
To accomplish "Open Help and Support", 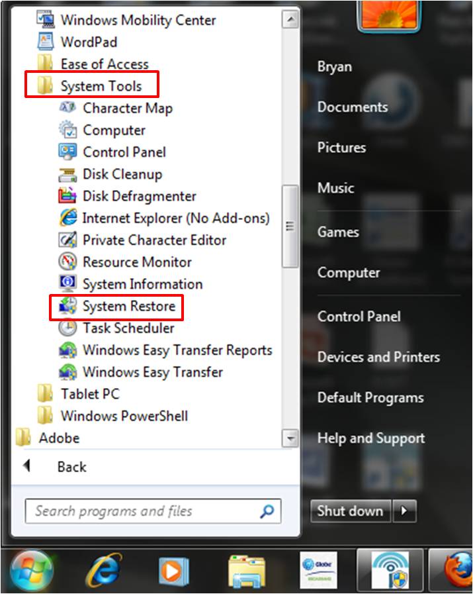I will [x=370, y=438].
